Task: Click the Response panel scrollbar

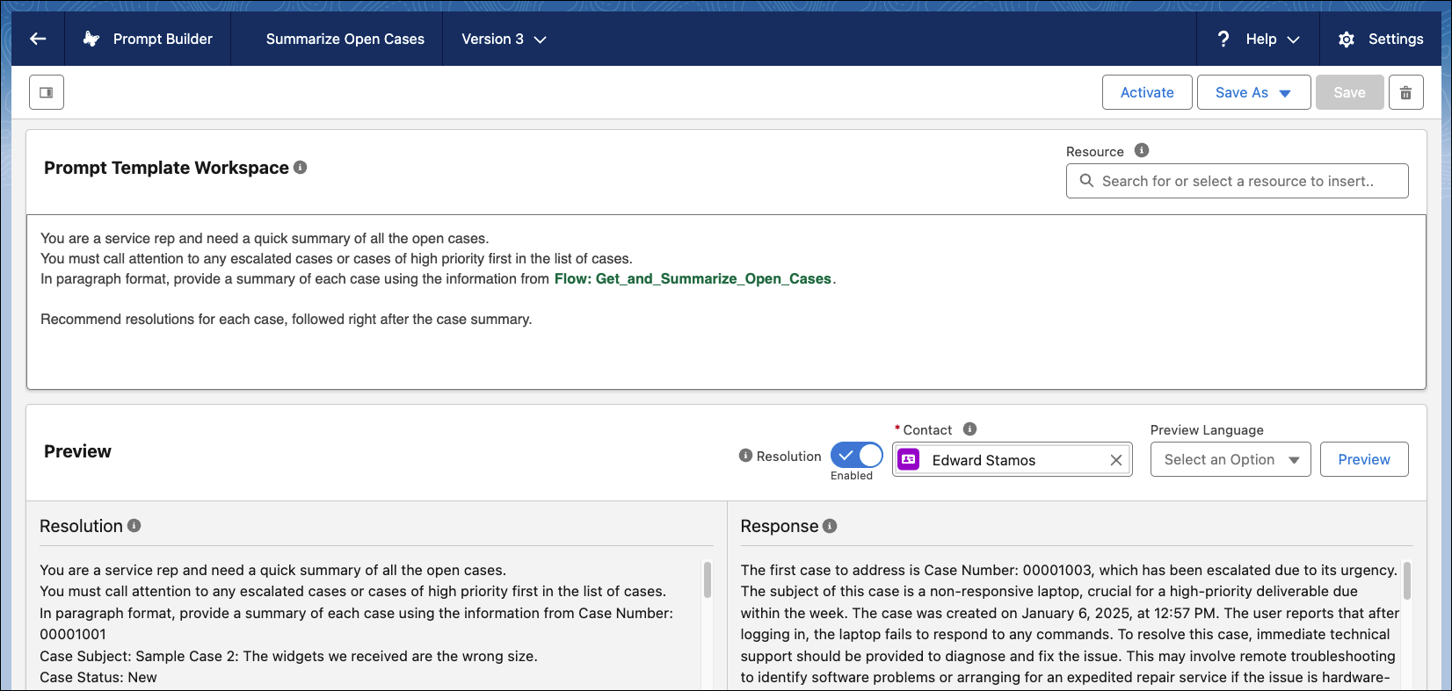Action: (x=1406, y=580)
